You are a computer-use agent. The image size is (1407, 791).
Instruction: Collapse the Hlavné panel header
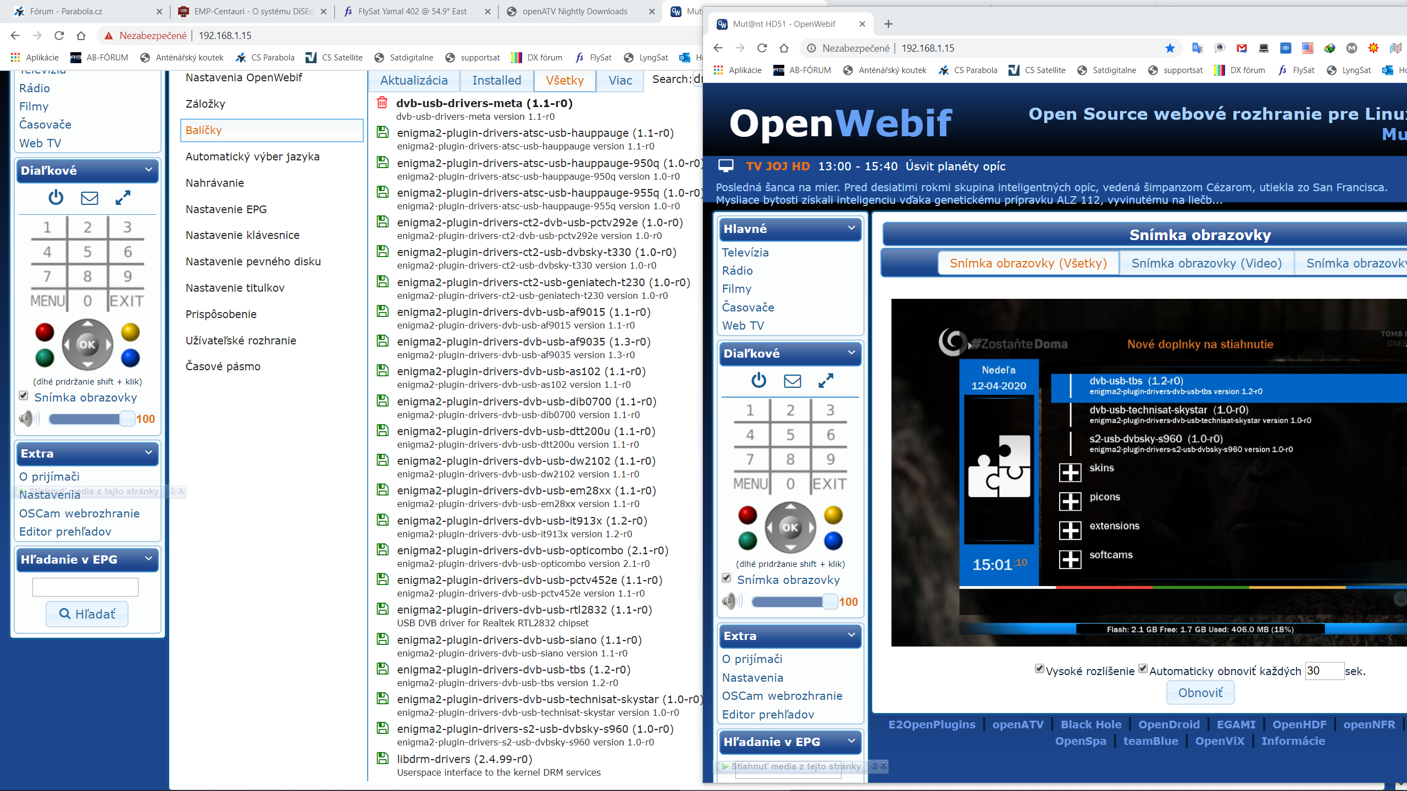click(790, 229)
